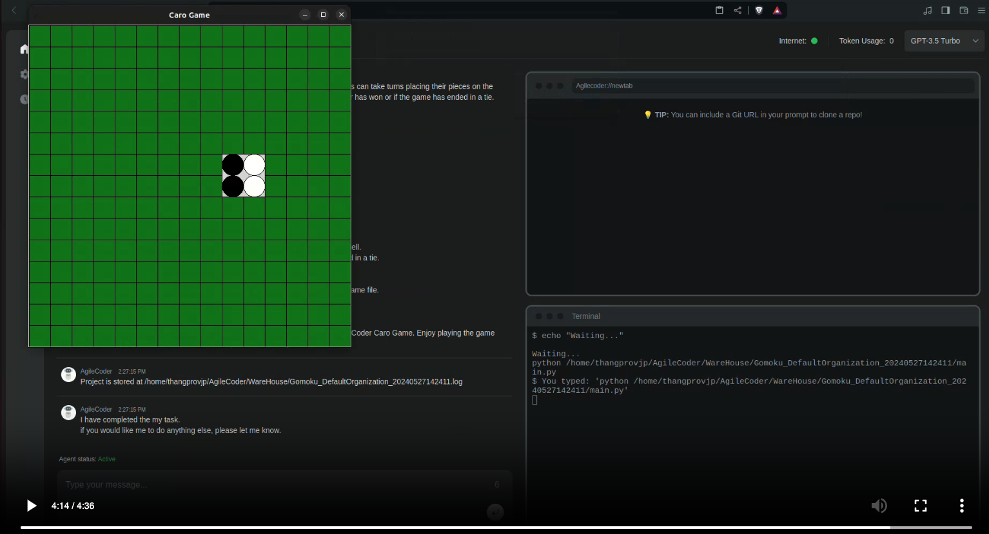Screen dimensions: 989x534
Task: Mute the video volume
Action: pyautogui.click(x=879, y=506)
